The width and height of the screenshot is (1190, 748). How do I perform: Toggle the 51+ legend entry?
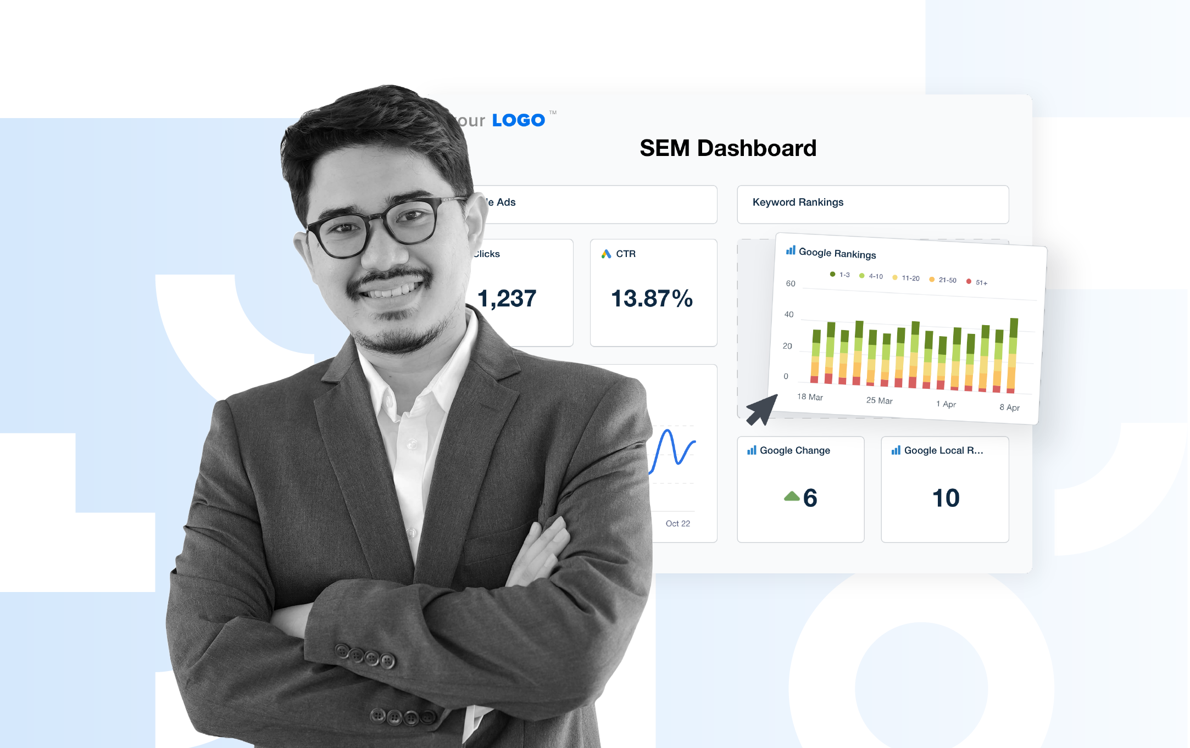pyautogui.click(x=977, y=282)
